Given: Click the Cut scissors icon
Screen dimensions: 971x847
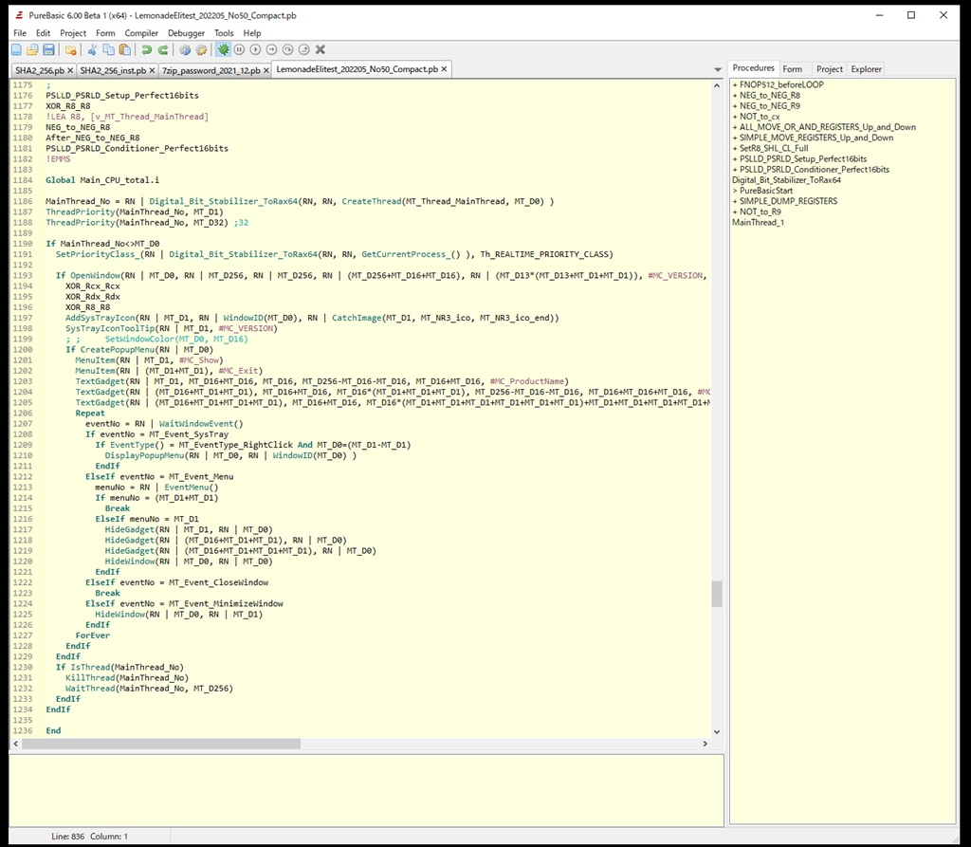Looking at the screenshot, I should click(x=92, y=49).
